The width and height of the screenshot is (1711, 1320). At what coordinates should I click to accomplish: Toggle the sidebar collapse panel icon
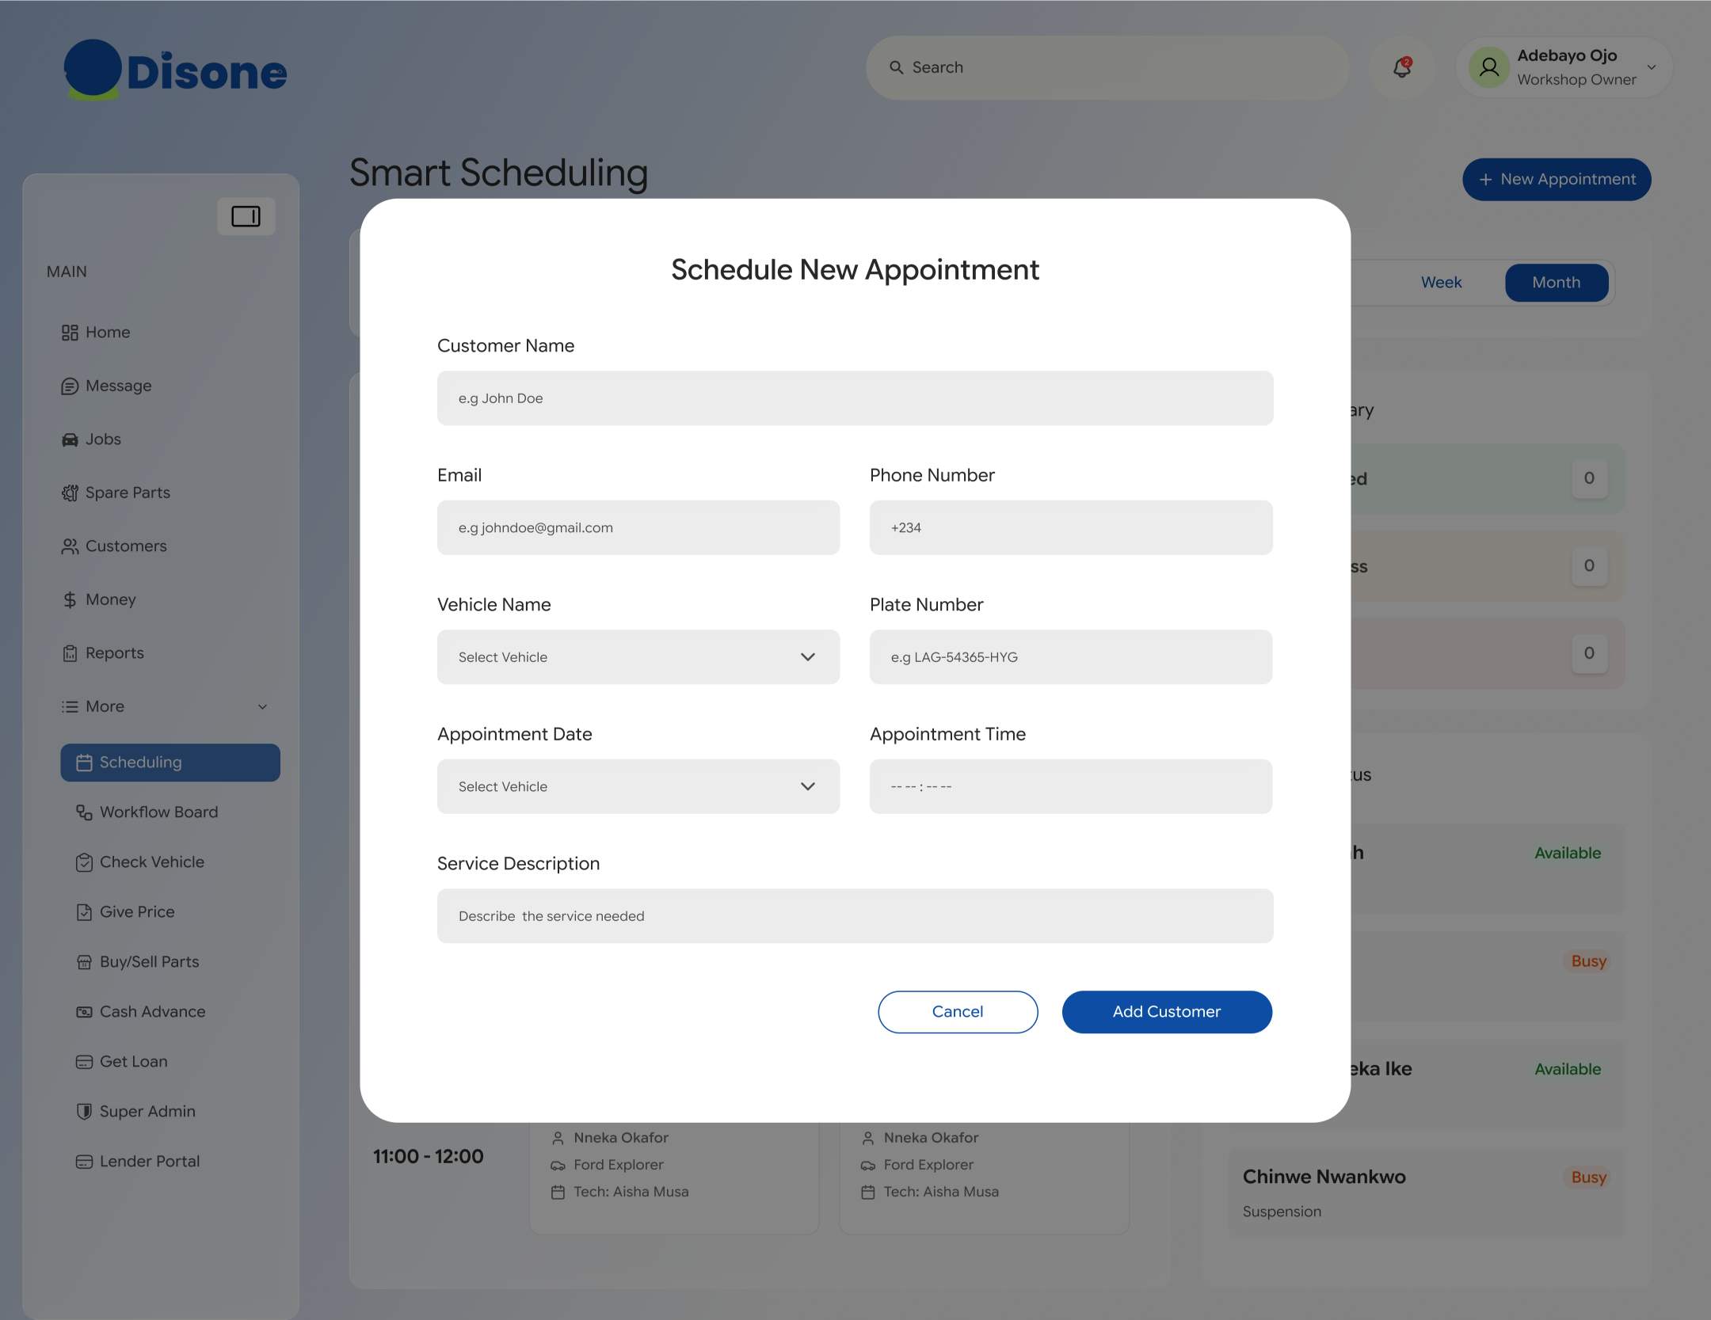point(246,216)
